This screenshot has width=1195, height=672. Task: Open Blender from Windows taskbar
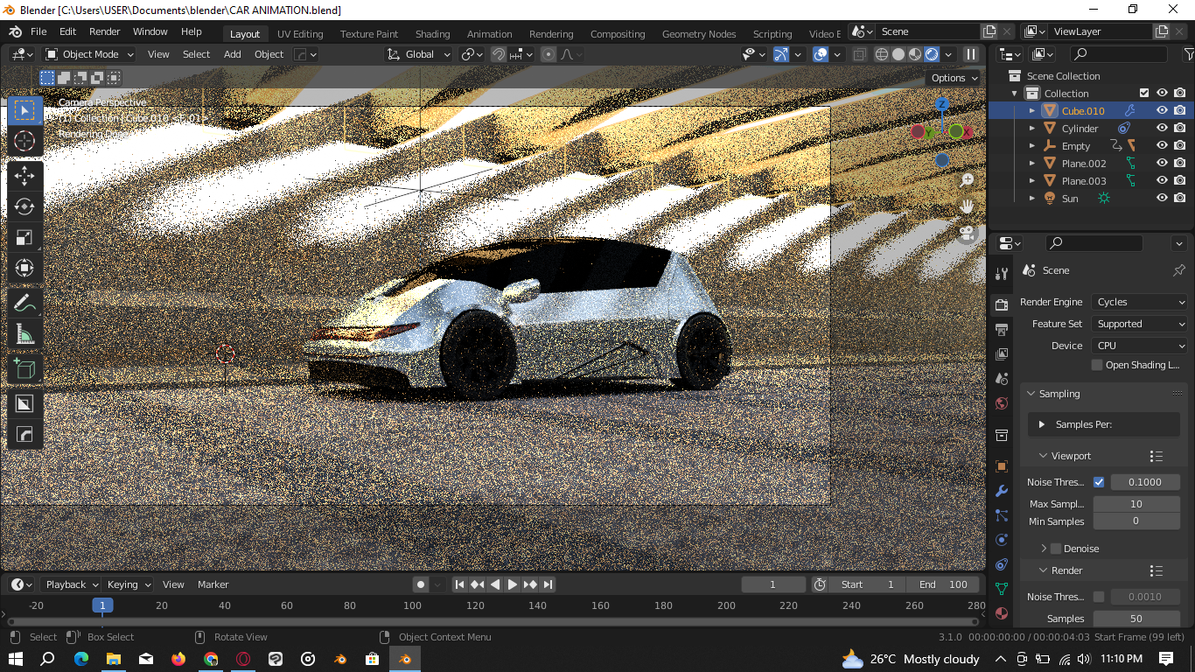coord(405,659)
